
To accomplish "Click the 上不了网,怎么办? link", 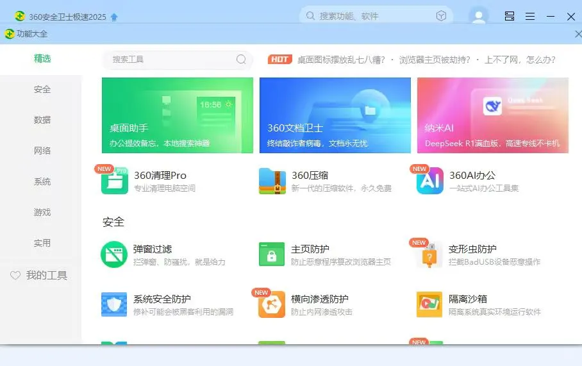I will point(520,60).
